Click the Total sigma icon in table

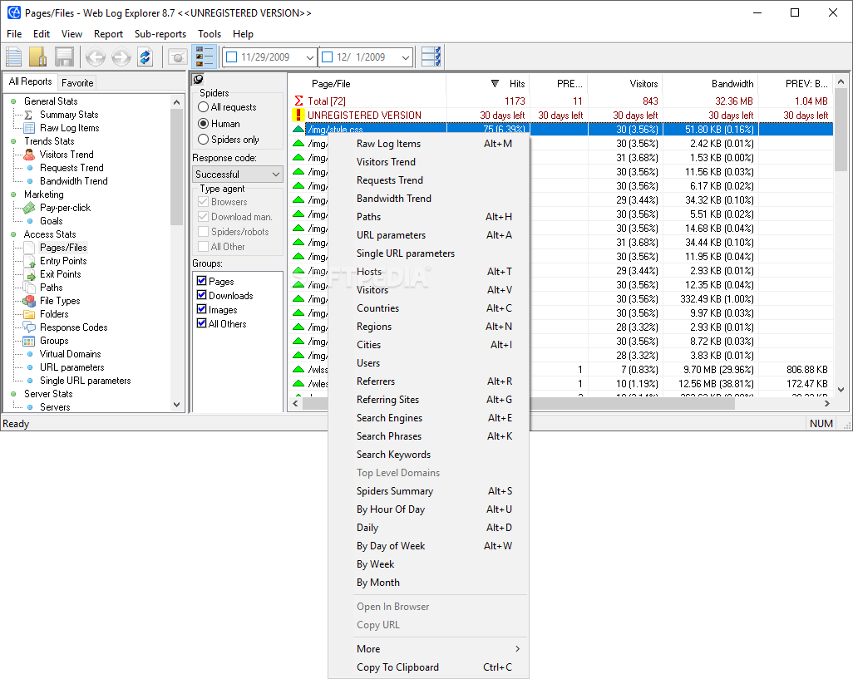(x=298, y=101)
